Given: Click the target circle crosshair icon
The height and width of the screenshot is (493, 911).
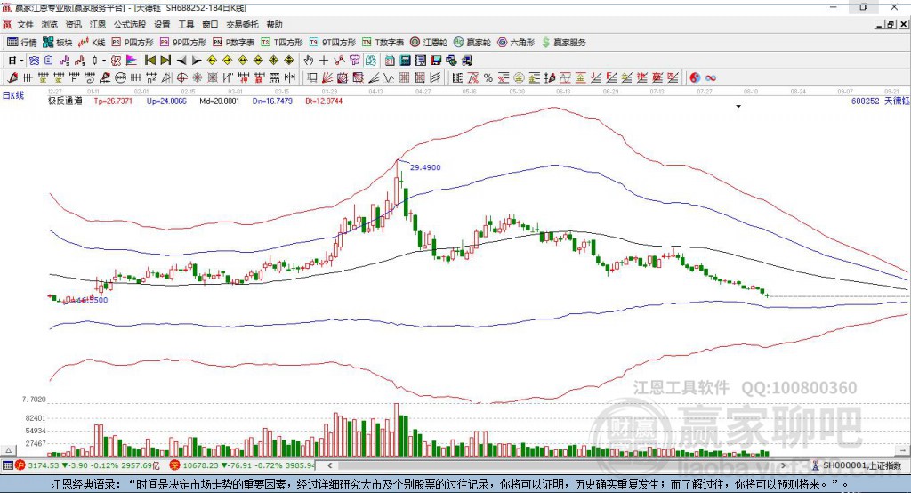Looking at the screenshot, I should click(181, 78).
